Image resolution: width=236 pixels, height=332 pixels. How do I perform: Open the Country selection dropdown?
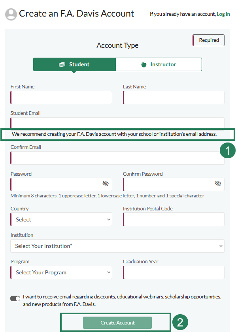point(61,219)
